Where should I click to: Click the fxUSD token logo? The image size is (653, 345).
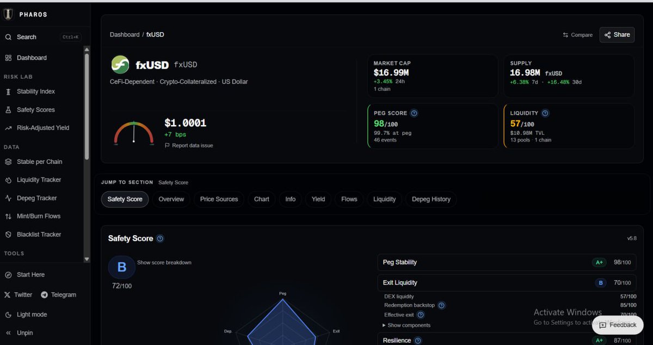120,65
